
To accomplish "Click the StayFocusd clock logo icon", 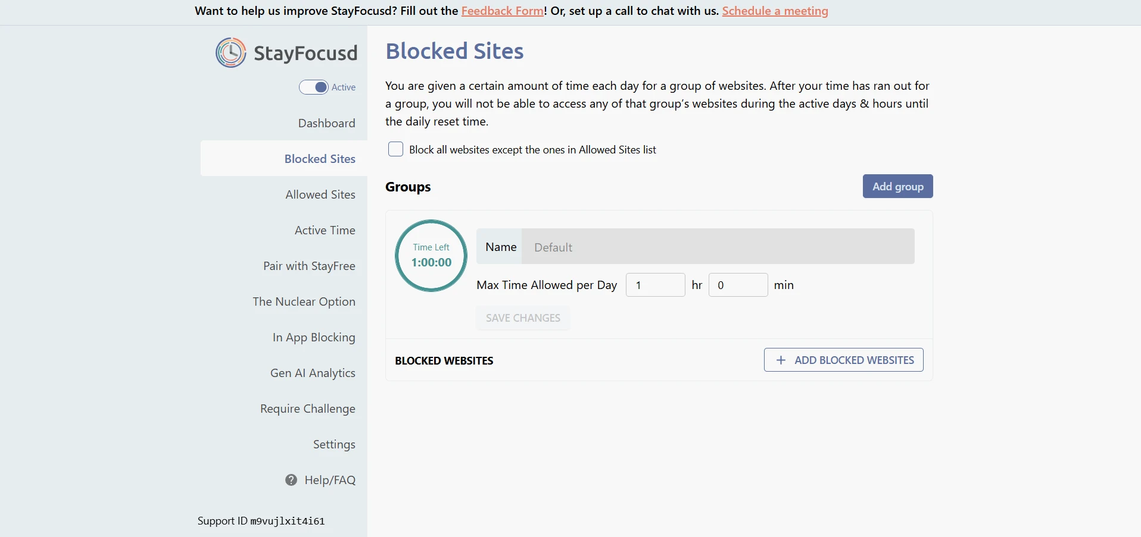I will pyautogui.click(x=231, y=52).
